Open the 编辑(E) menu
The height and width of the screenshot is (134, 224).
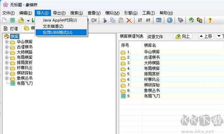(25, 13)
